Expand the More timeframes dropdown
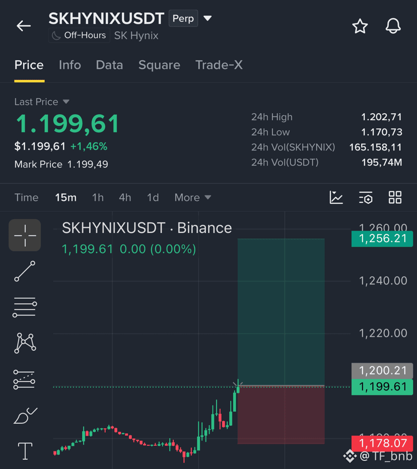Viewport: 417px width, 469px height. point(193,197)
